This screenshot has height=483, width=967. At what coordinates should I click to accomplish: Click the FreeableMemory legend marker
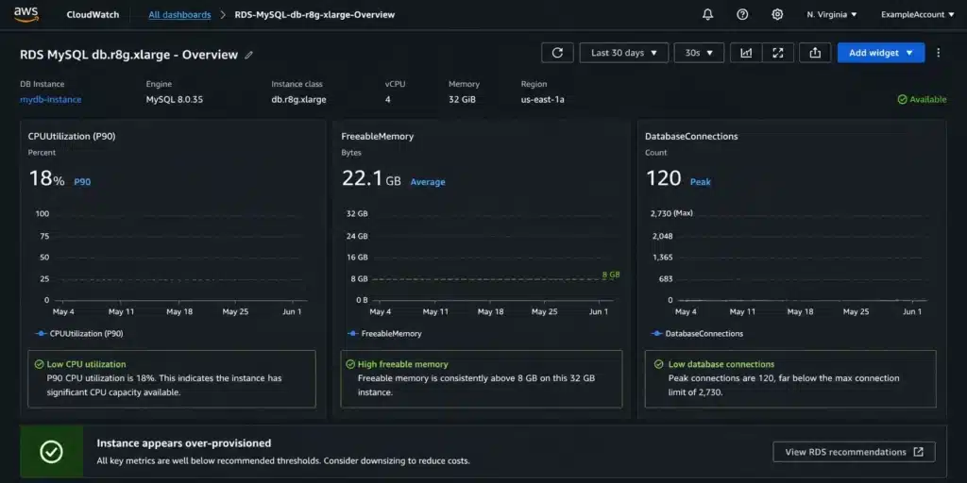point(353,333)
